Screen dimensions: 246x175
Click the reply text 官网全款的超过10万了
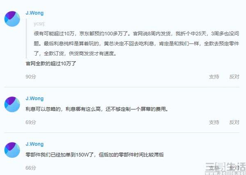[51, 63]
